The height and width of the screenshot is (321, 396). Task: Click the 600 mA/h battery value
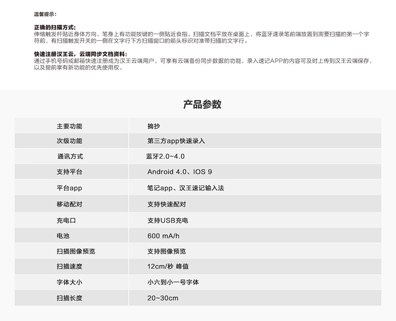tap(163, 236)
